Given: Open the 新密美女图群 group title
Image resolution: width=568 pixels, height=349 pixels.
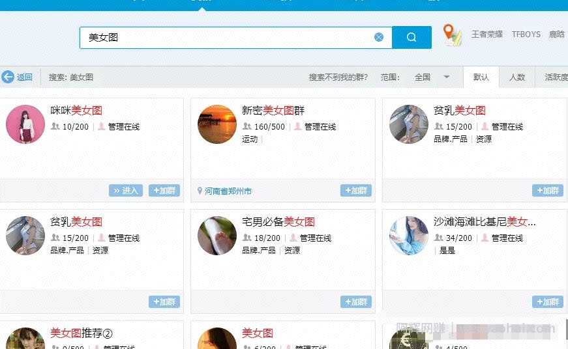Looking at the screenshot, I should [x=273, y=110].
